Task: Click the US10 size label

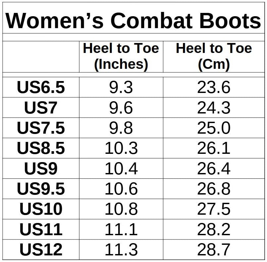Action: 41,209
